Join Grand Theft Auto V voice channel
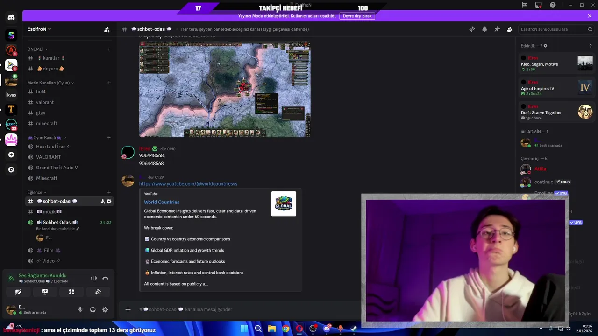The height and width of the screenshot is (336, 598). coord(69,168)
